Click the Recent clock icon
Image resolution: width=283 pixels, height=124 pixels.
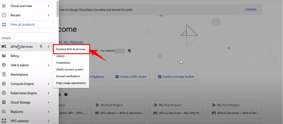point(4,15)
